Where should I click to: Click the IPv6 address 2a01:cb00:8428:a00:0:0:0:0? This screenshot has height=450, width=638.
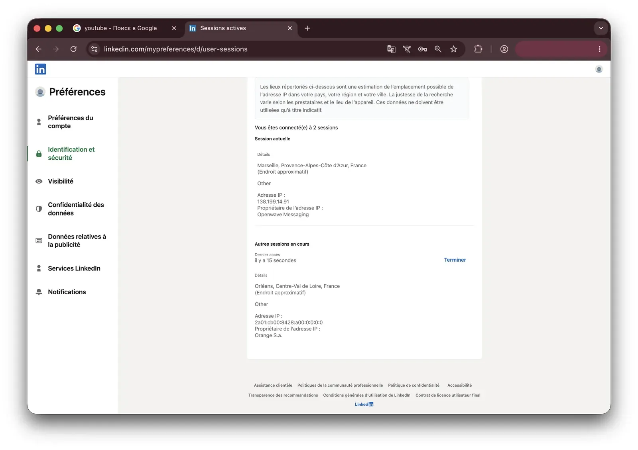[x=289, y=323]
